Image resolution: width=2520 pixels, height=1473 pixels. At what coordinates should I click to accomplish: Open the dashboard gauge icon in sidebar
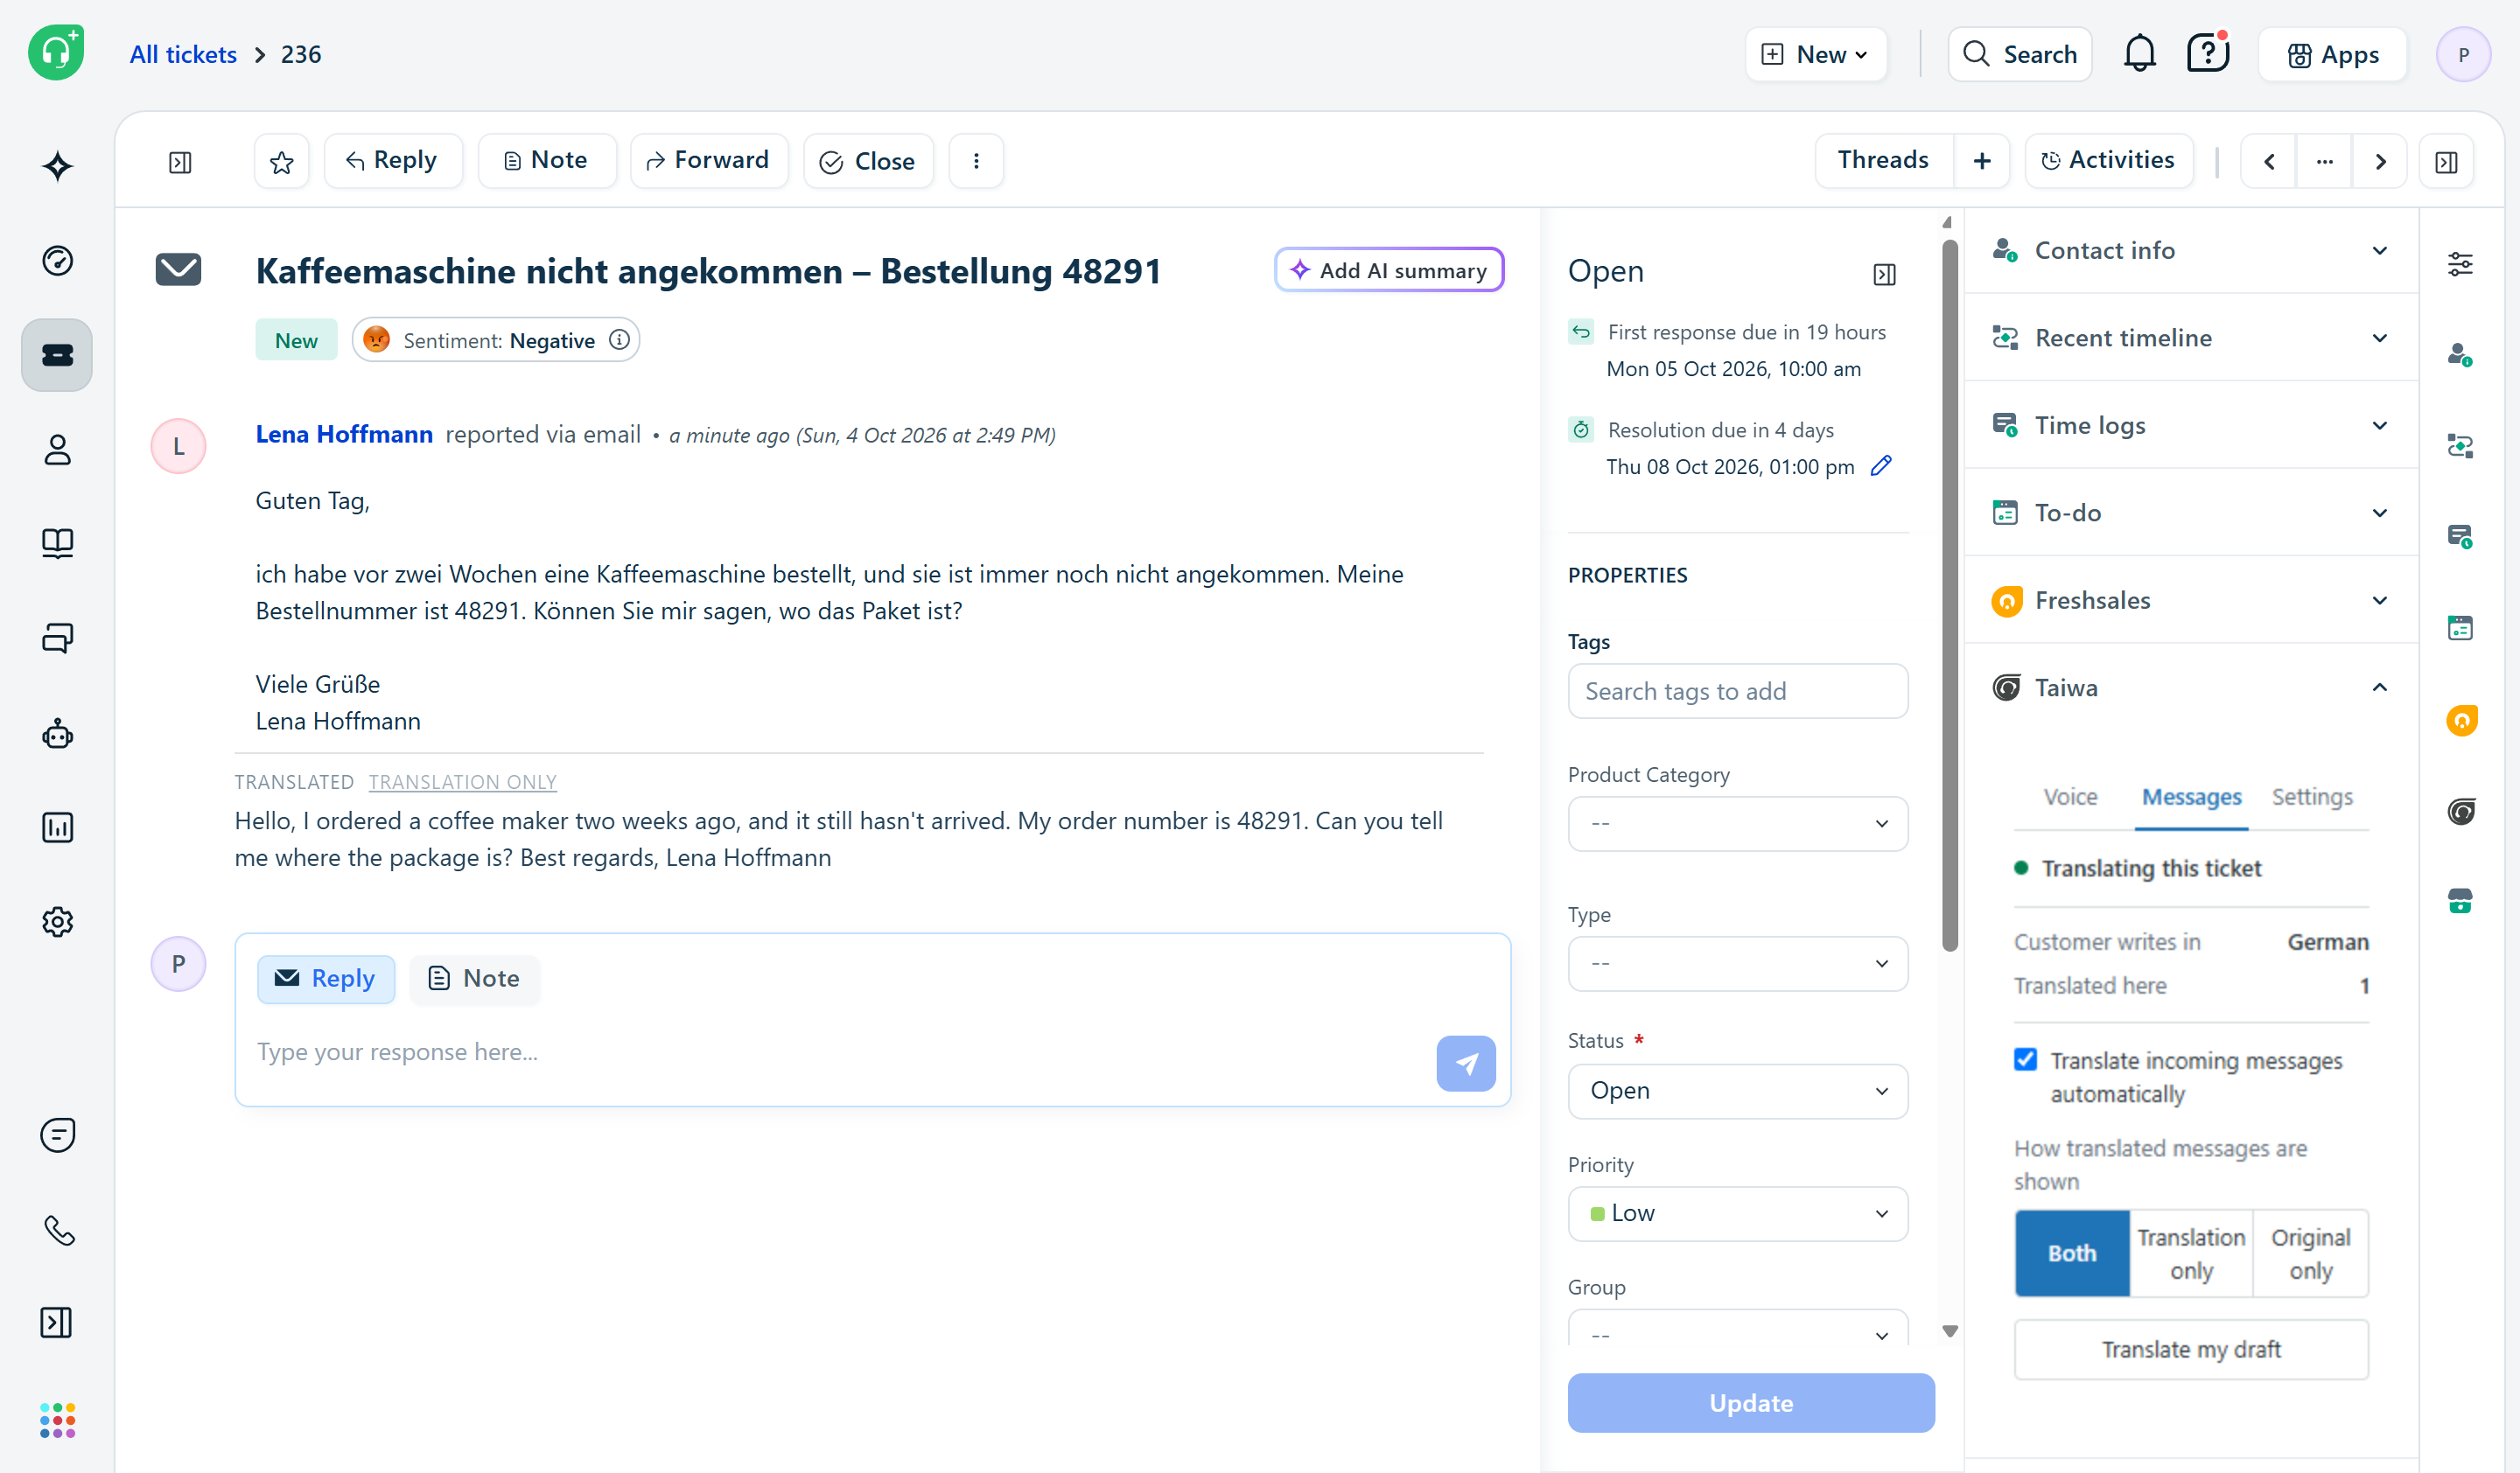(57, 261)
